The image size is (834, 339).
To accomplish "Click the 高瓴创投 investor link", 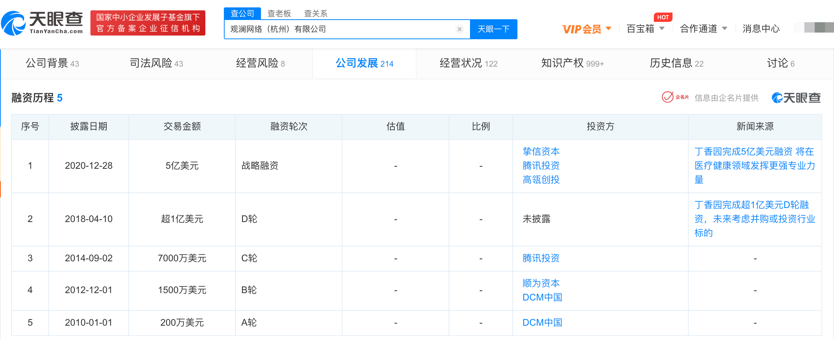I will tap(541, 179).
